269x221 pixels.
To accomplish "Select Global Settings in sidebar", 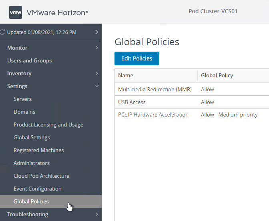I will [32, 137].
